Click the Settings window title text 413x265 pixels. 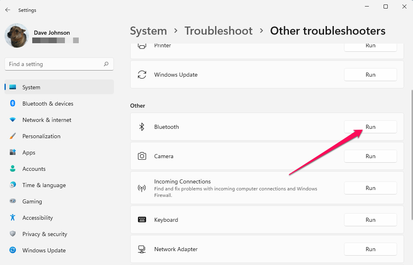[x=27, y=10]
